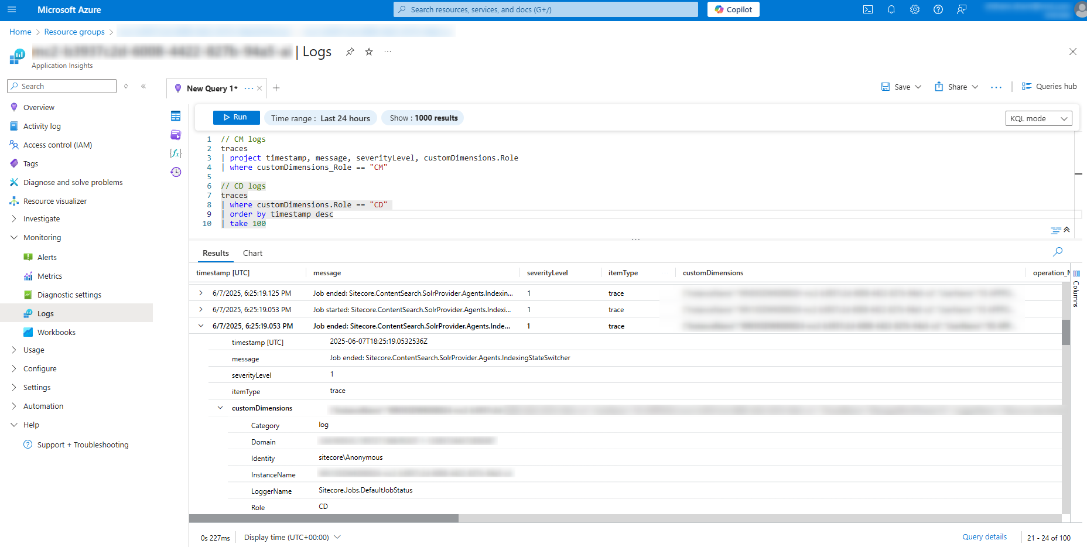
Task: Open the help question mark menu
Action: [x=938, y=9]
